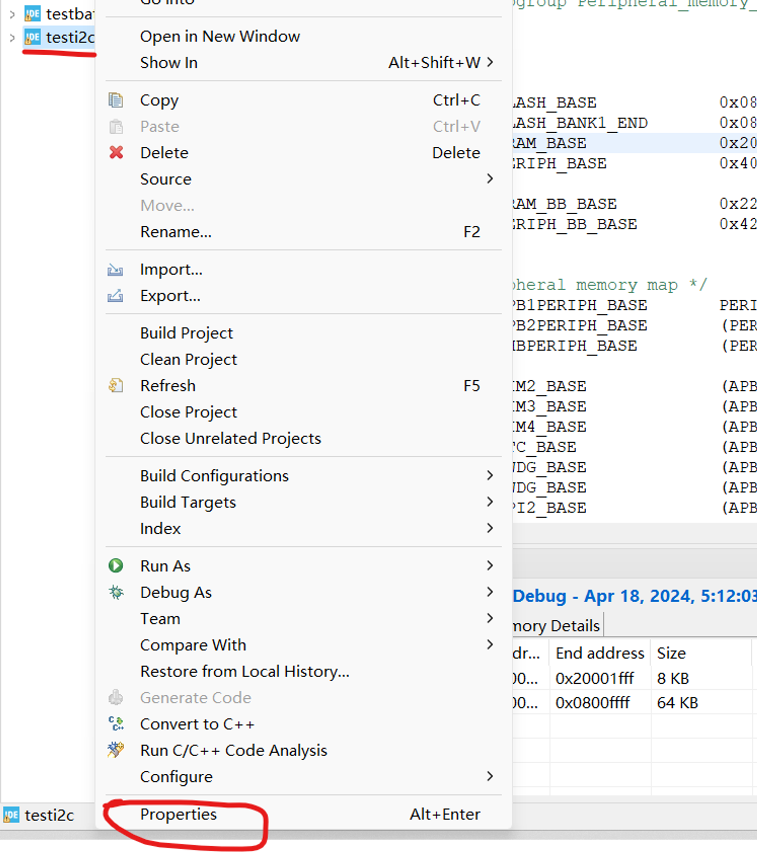Image resolution: width=757 pixels, height=852 pixels.
Task: Click the red Delete X icon
Action: pyautogui.click(x=116, y=152)
